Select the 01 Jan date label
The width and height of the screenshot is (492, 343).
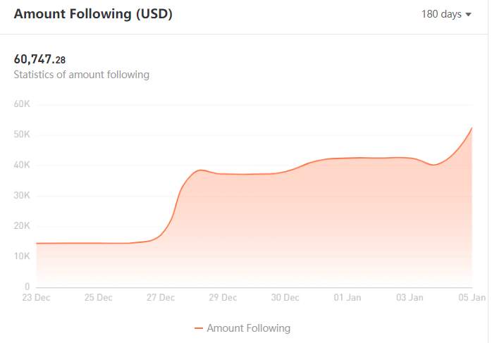348,297
